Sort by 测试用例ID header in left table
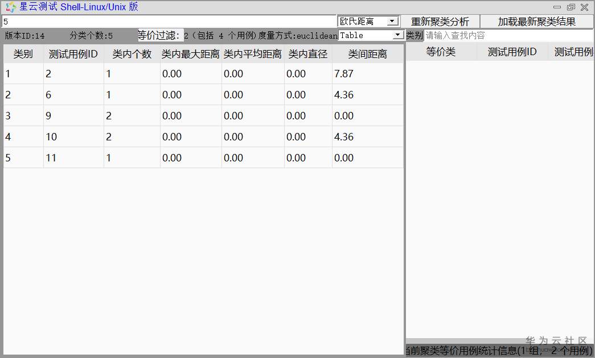 tap(73, 54)
